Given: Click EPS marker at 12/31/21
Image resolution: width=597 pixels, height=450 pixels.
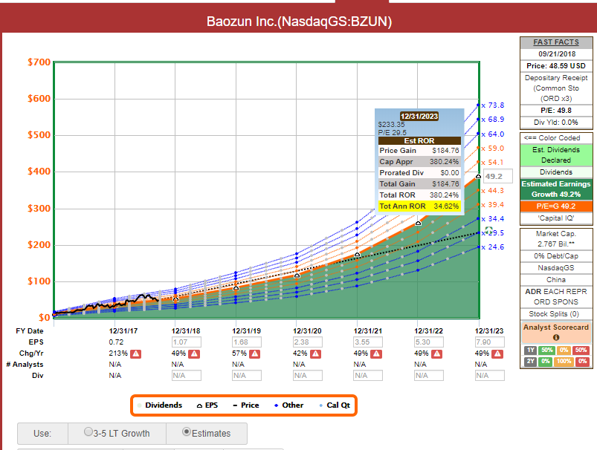Looking at the screenshot, I should pyautogui.click(x=357, y=255).
